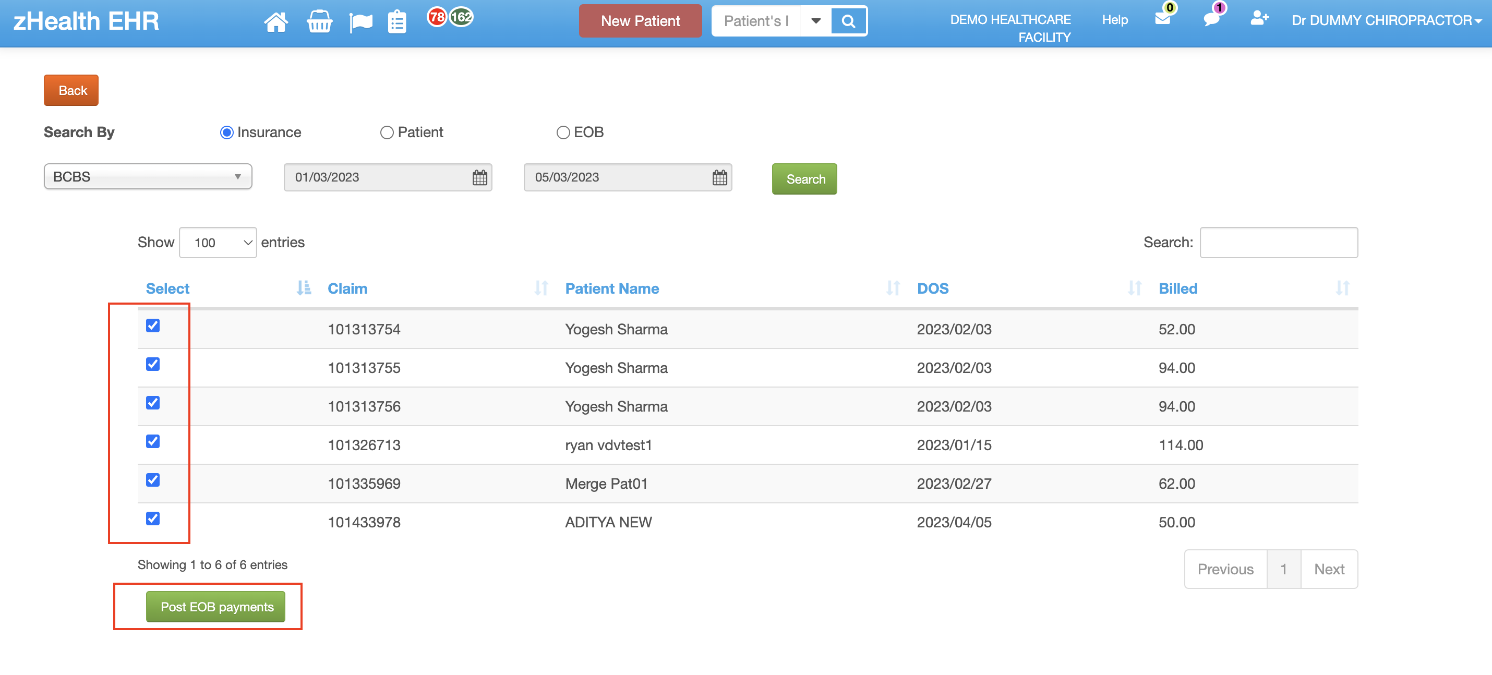The width and height of the screenshot is (1492, 675).
Task: Select the Insurance radio button
Action: (226, 132)
